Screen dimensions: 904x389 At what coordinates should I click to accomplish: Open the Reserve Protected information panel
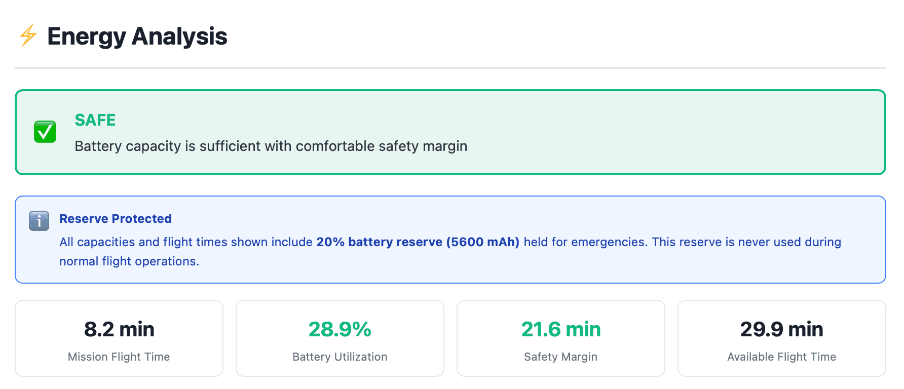tap(451, 239)
